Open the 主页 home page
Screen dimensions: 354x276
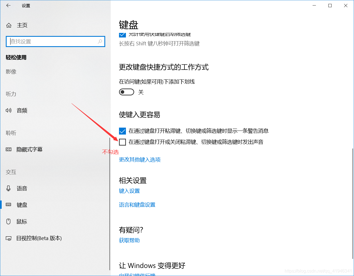pyautogui.click(x=17, y=25)
